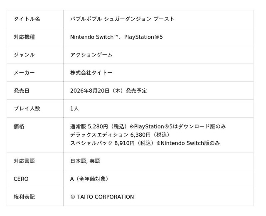266x216 pixels.
Task: Select the © TAITO CORPORATION copyright text
Action: (102, 197)
